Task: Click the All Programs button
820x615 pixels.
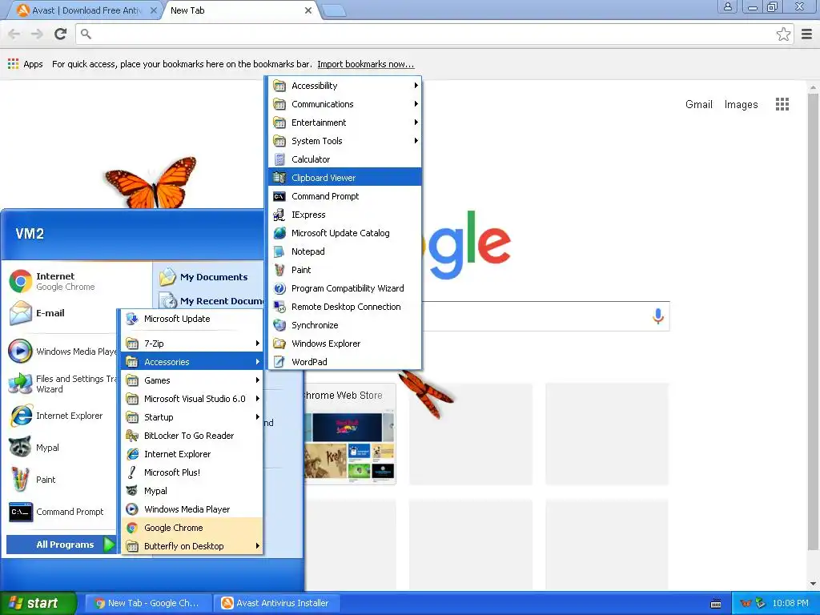Action: [x=62, y=545]
